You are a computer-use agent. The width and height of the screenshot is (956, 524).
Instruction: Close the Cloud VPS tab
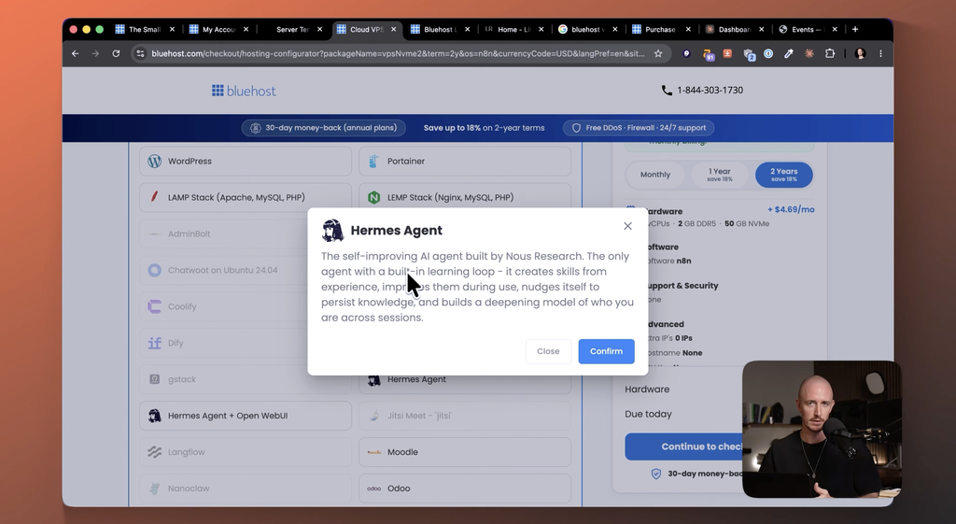(393, 29)
